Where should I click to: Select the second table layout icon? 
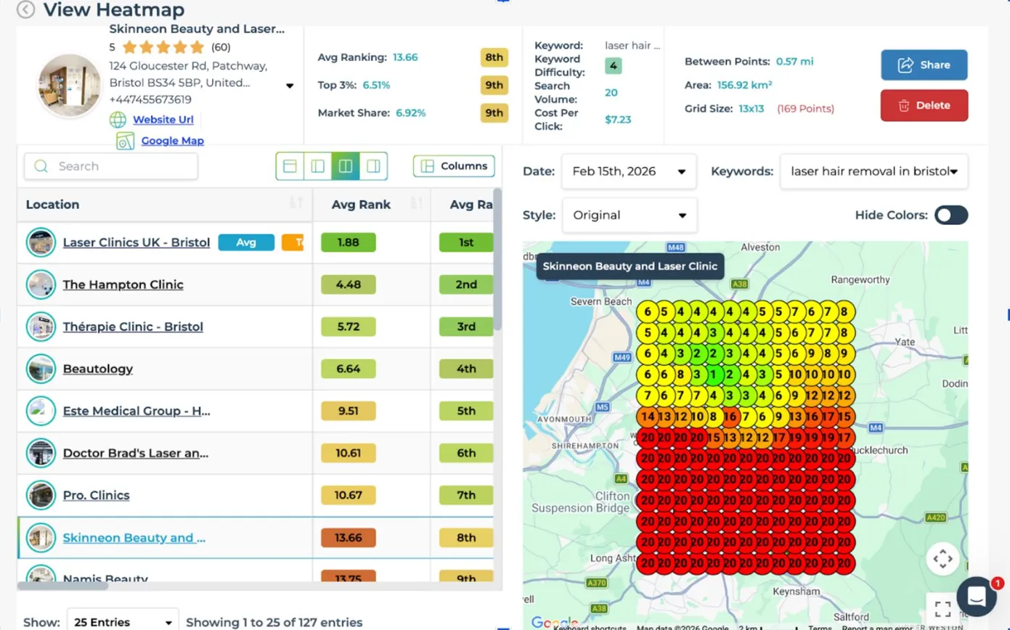point(317,166)
